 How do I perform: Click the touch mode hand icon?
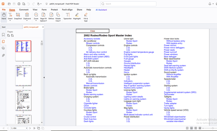click(38, 4)
